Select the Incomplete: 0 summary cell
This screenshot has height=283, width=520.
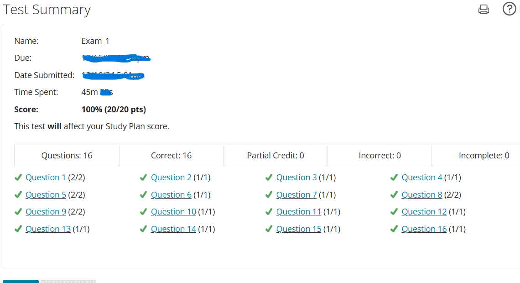(x=484, y=155)
